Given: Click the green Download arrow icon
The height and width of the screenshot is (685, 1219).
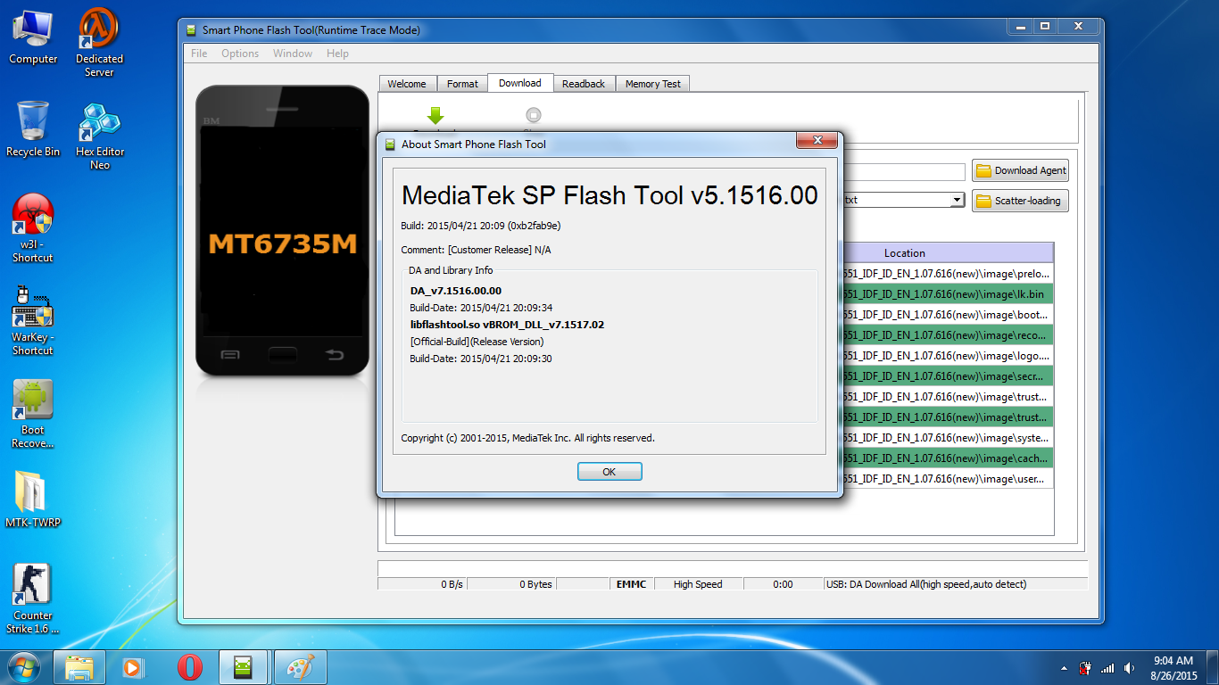Looking at the screenshot, I should point(435,116).
